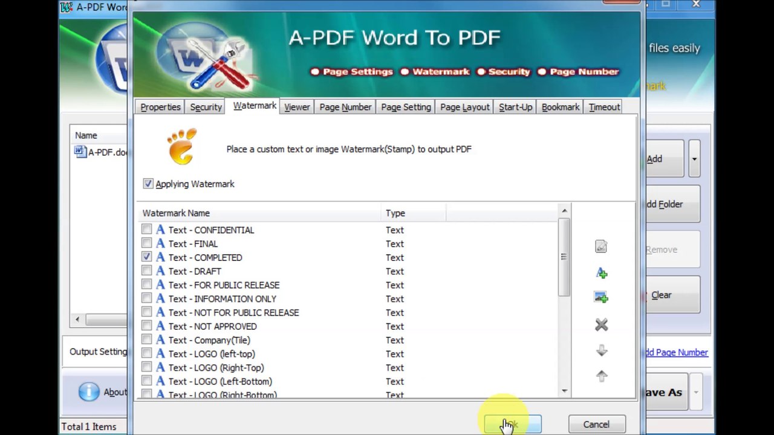Click the move watermark up arrow
The width and height of the screenshot is (774, 435).
click(x=601, y=376)
